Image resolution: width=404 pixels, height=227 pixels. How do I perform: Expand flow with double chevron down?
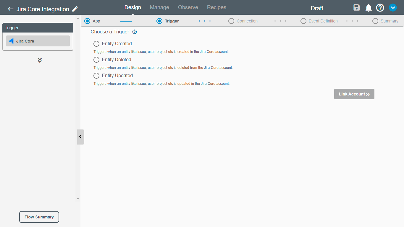pos(40,60)
